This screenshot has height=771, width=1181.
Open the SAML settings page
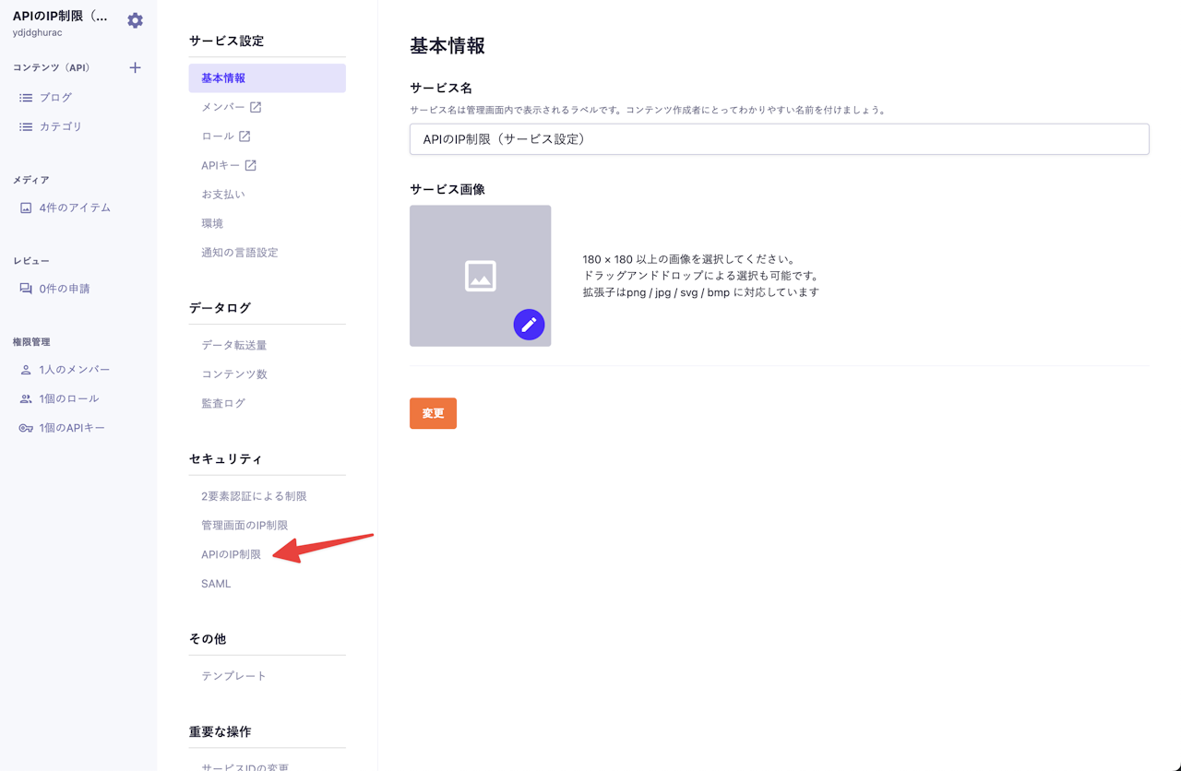point(216,584)
